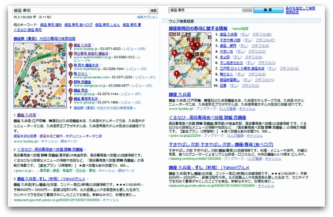Open the レビュー (169) link

click(134, 49)
